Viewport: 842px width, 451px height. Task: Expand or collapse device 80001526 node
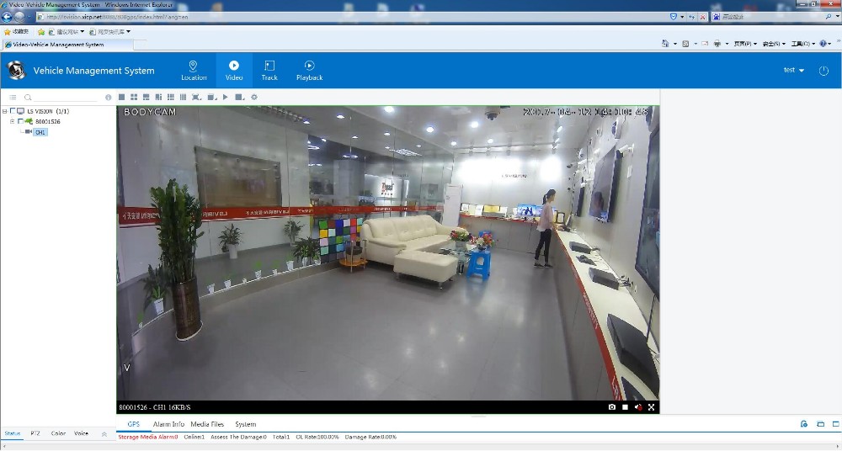13,121
